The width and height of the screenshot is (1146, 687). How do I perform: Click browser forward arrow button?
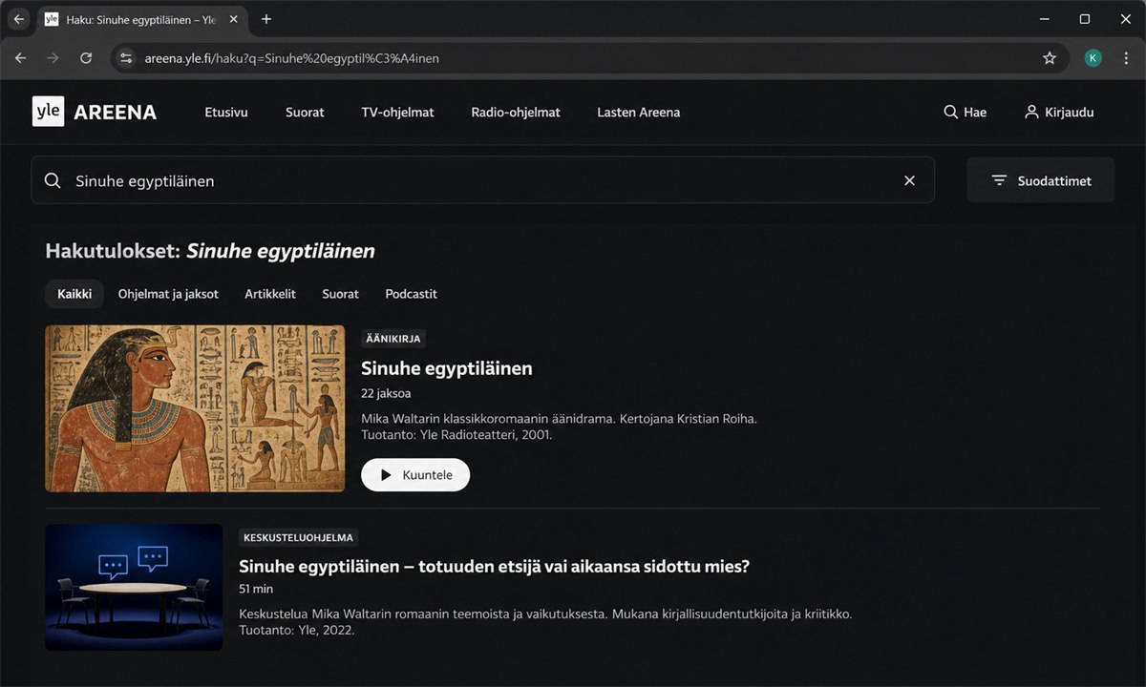[x=53, y=58]
